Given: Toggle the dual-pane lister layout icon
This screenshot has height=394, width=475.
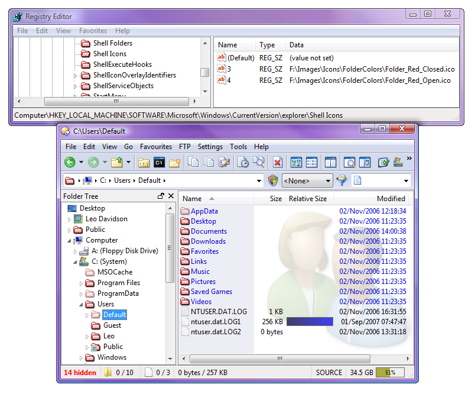Looking at the screenshot, I should [330, 162].
